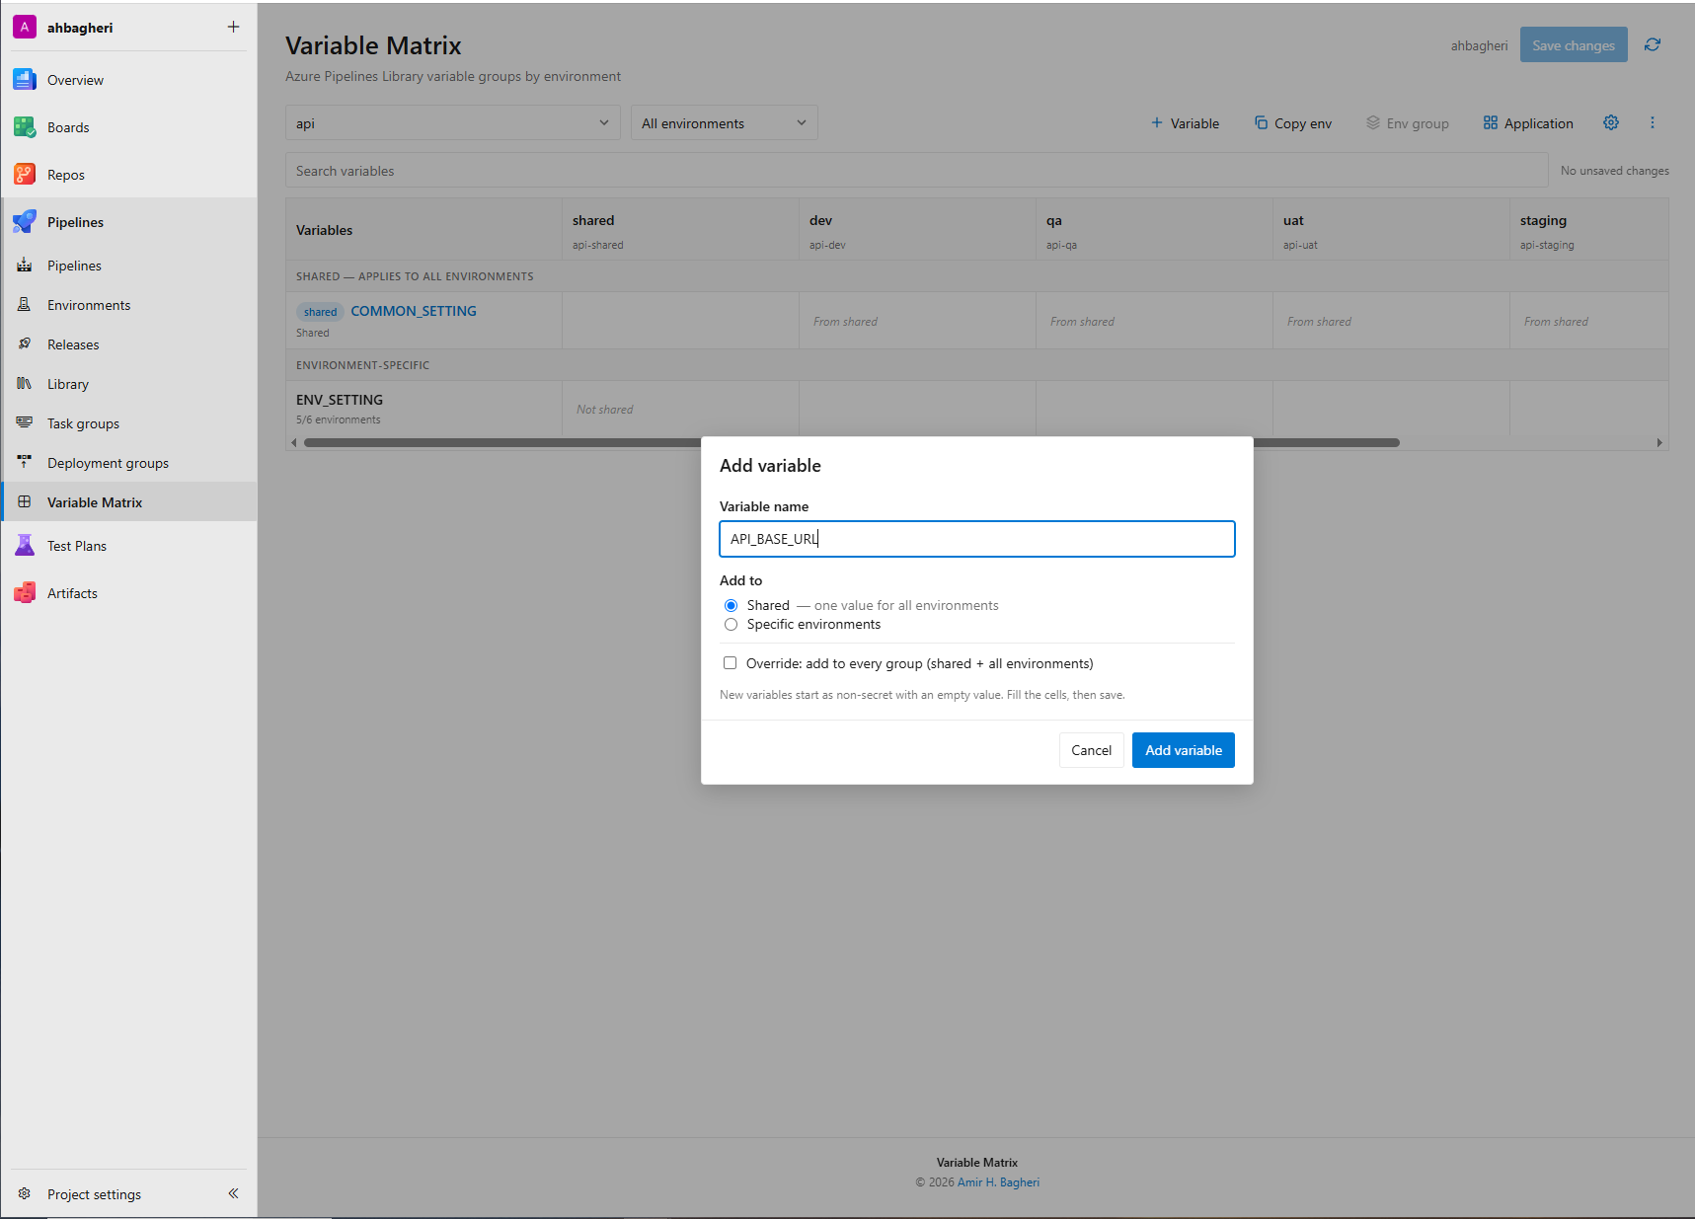Open the Task groups icon
Viewport: 1695px width, 1219px height.
click(25, 423)
